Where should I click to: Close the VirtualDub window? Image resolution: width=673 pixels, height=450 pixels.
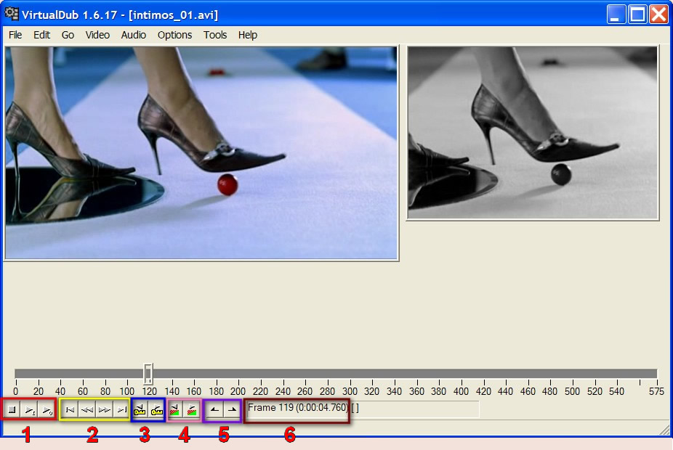coord(659,15)
